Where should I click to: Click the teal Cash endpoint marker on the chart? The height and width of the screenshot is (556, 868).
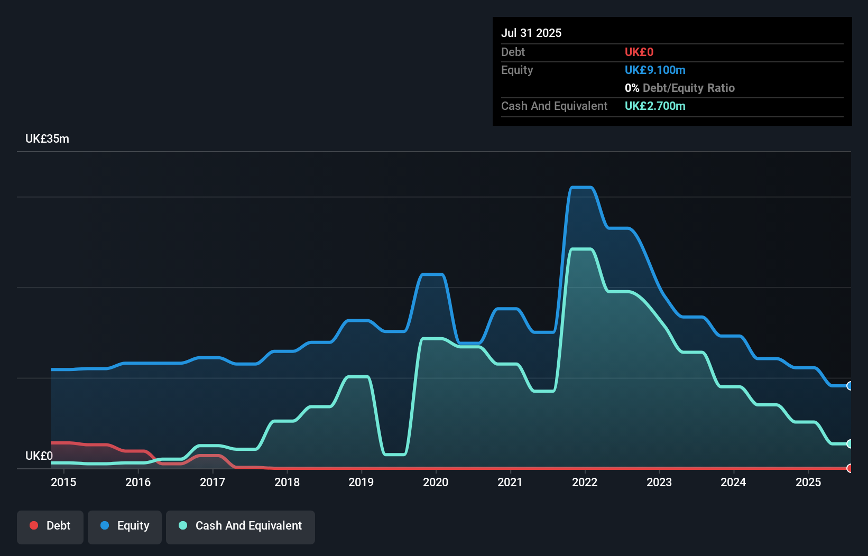point(849,444)
